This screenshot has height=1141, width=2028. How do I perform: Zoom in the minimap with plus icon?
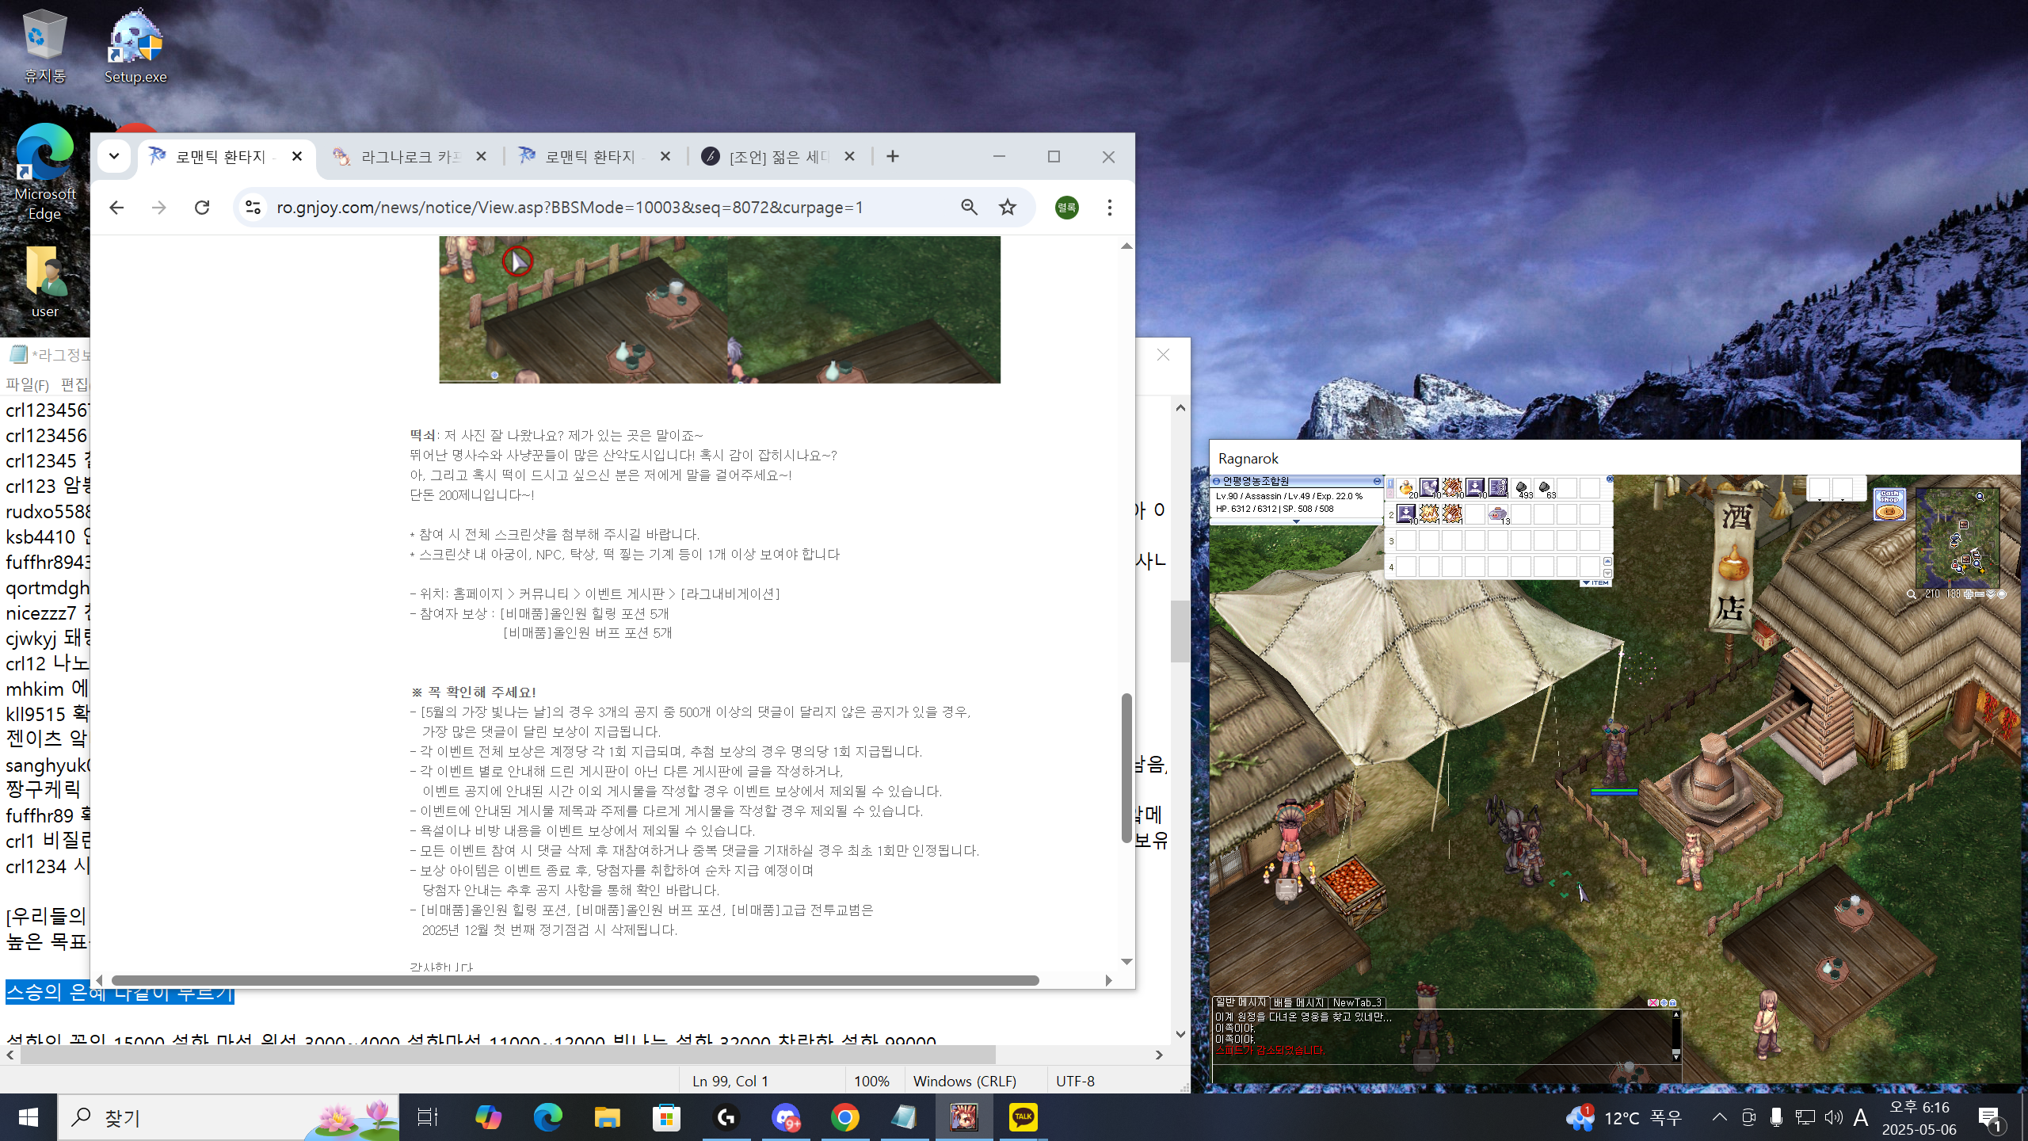click(x=1969, y=594)
